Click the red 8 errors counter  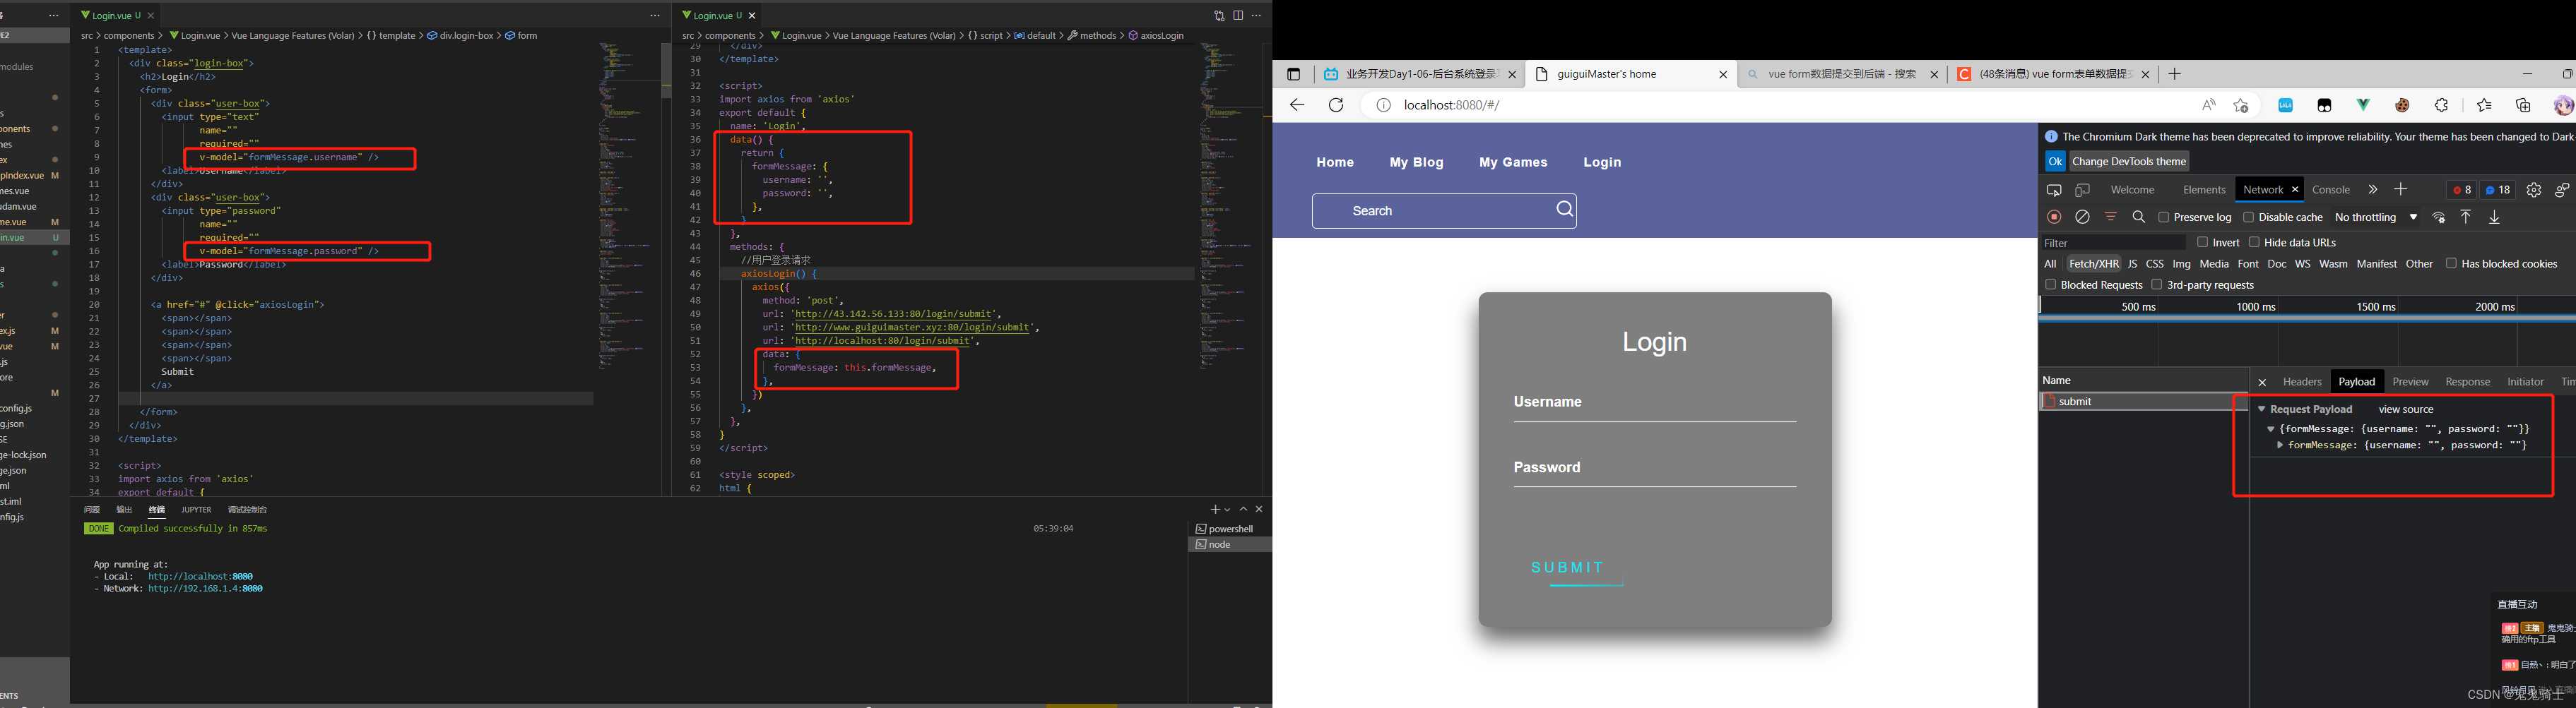coord(2462,190)
